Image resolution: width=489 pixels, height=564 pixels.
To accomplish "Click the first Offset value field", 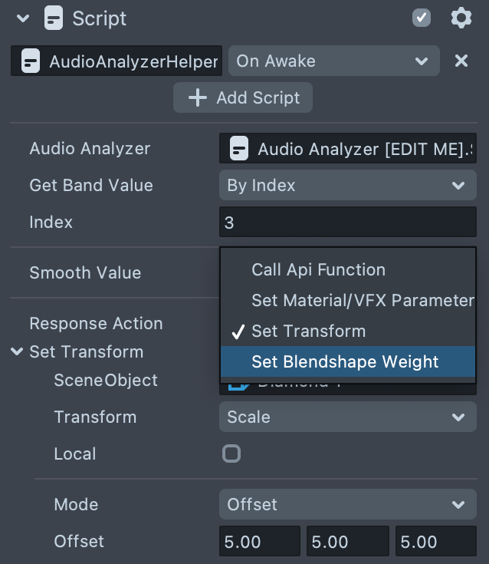I will coord(259,541).
